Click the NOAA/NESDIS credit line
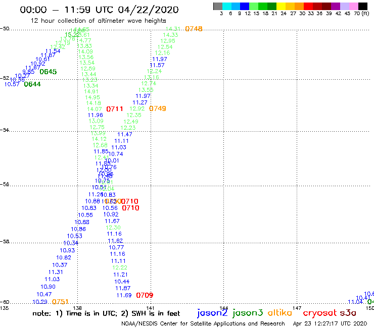This screenshot has height=328, width=374. (x=203, y=324)
